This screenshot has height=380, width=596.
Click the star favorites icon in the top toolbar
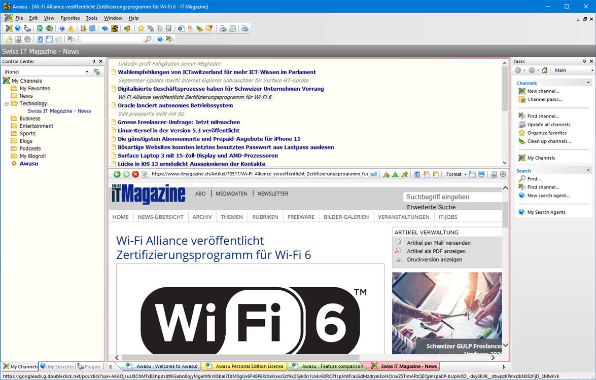tap(141, 28)
